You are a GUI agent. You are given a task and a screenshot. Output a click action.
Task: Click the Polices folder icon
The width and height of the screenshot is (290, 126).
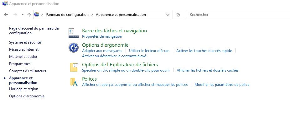point(74,81)
